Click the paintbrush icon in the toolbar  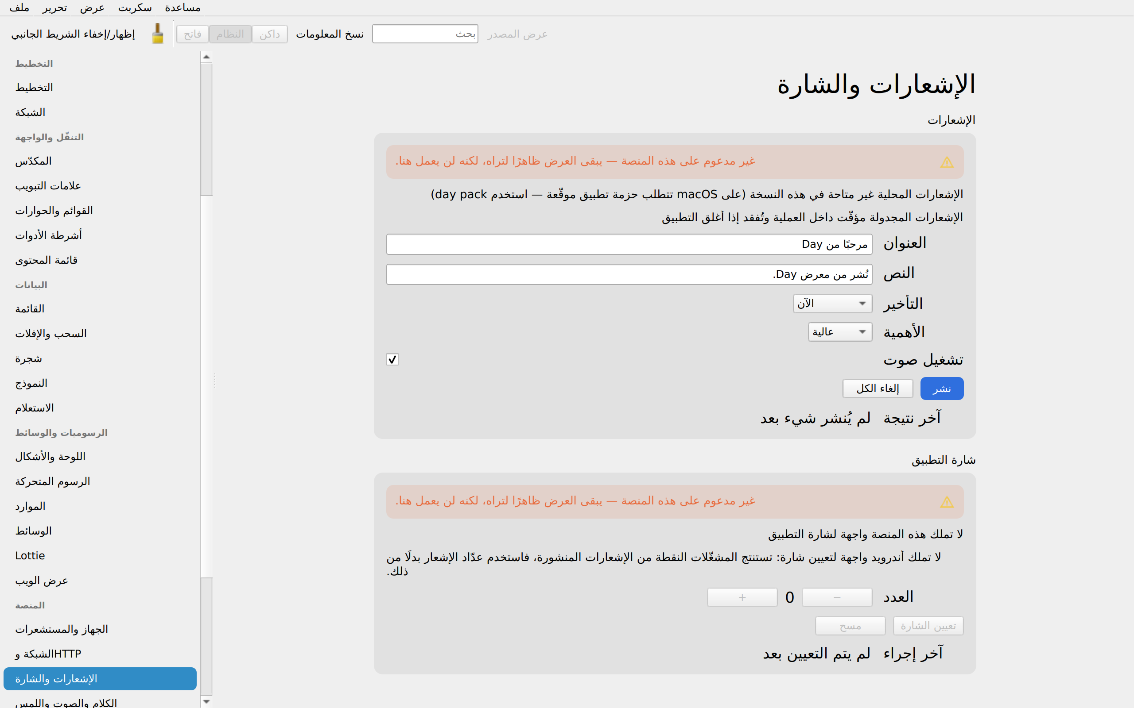tap(158, 34)
